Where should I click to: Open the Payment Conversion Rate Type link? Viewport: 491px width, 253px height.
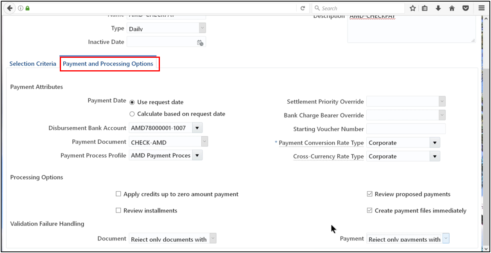pos(321,143)
